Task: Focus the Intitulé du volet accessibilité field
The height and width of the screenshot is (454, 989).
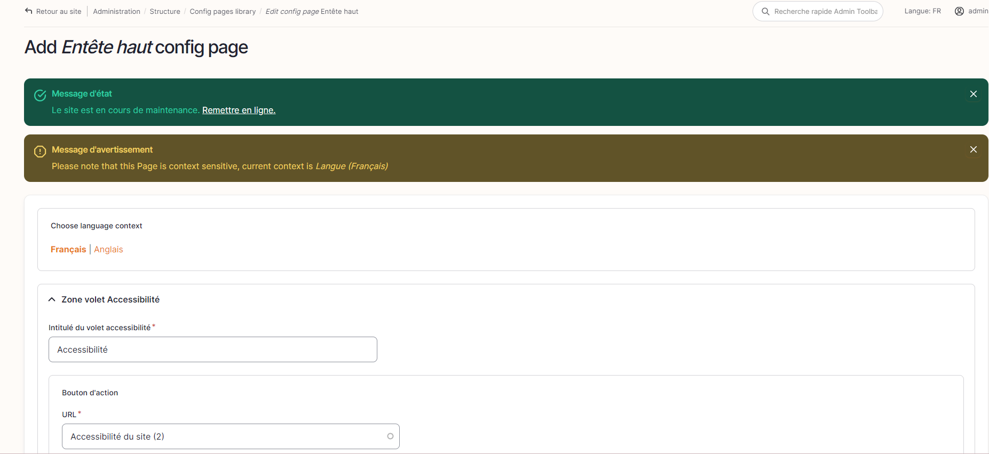Action: [x=212, y=349]
